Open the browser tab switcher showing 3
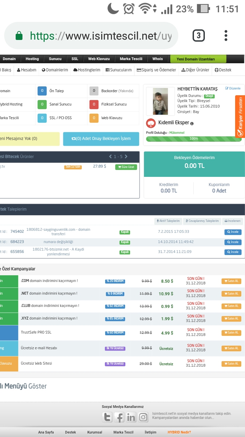Screen dimensions: 245x437 (x=199, y=36)
